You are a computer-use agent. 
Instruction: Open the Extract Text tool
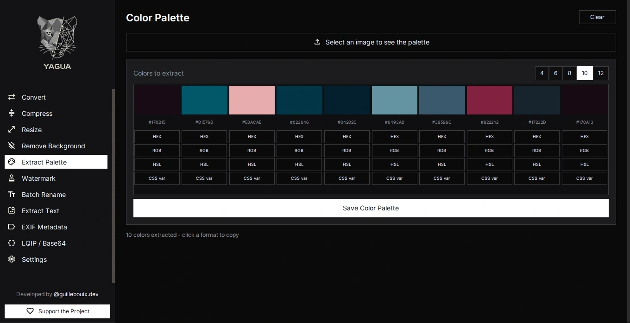point(56,211)
